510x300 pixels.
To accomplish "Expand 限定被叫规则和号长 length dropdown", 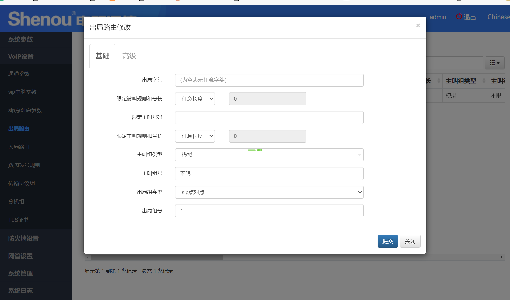I will pos(195,99).
